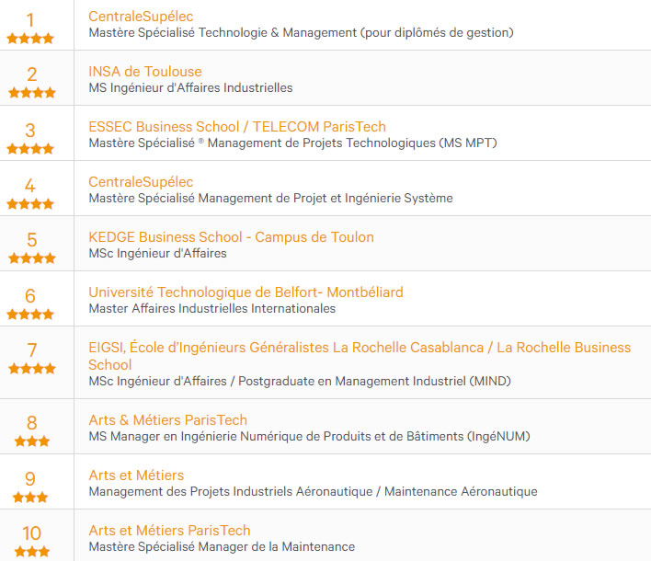
Task: Open EIGSI La Rochelle Casablanca school link
Action: [360, 356]
